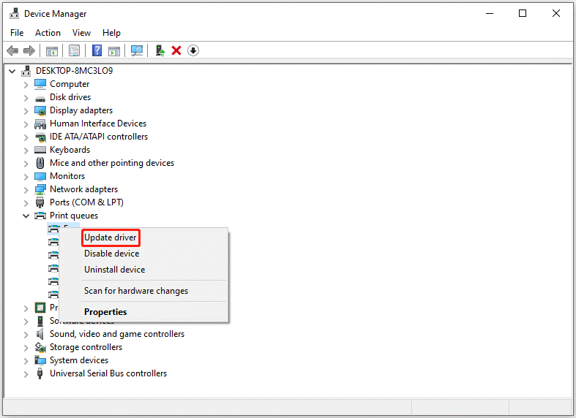Click the Ports (COM & LPT) icon
The image size is (576, 418).
pyautogui.click(x=40, y=202)
